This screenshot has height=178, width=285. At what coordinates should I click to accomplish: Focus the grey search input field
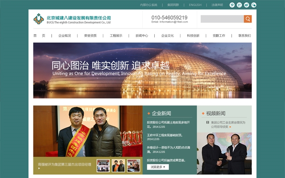pyautogui.click(x=222, y=19)
